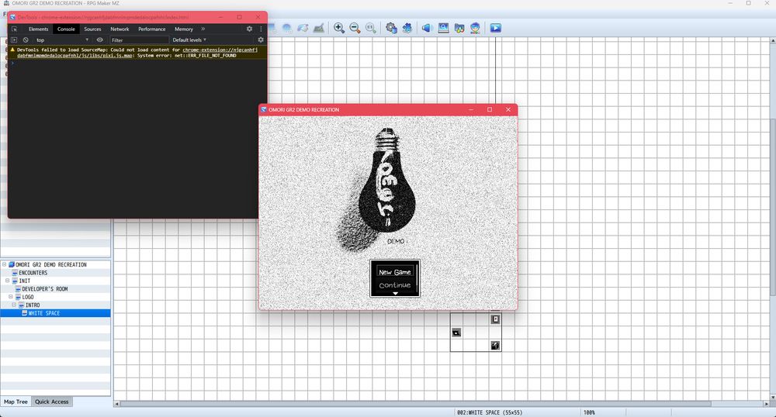Viewport: 776px width, 417px height.
Task: Switch to the Map Tree tab
Action: click(x=16, y=401)
